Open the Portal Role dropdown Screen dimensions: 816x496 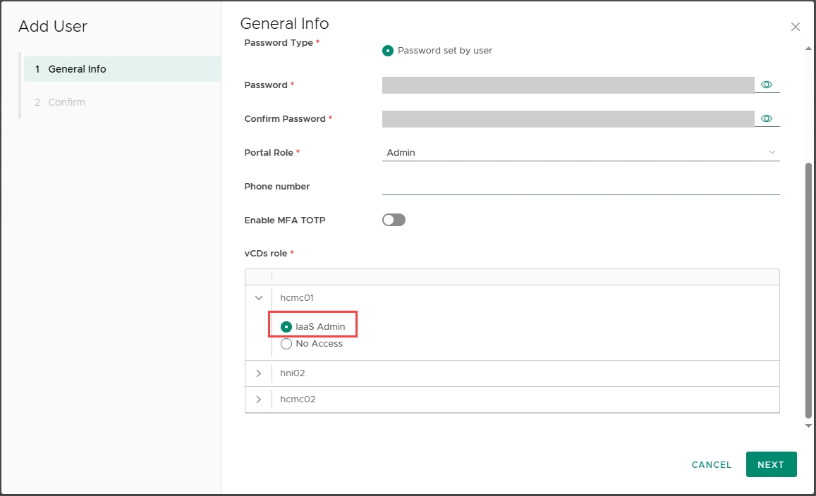tap(580, 152)
